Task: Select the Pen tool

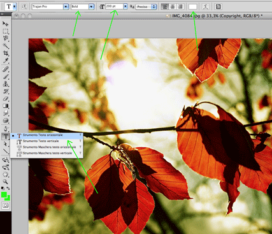Action: tap(6, 129)
